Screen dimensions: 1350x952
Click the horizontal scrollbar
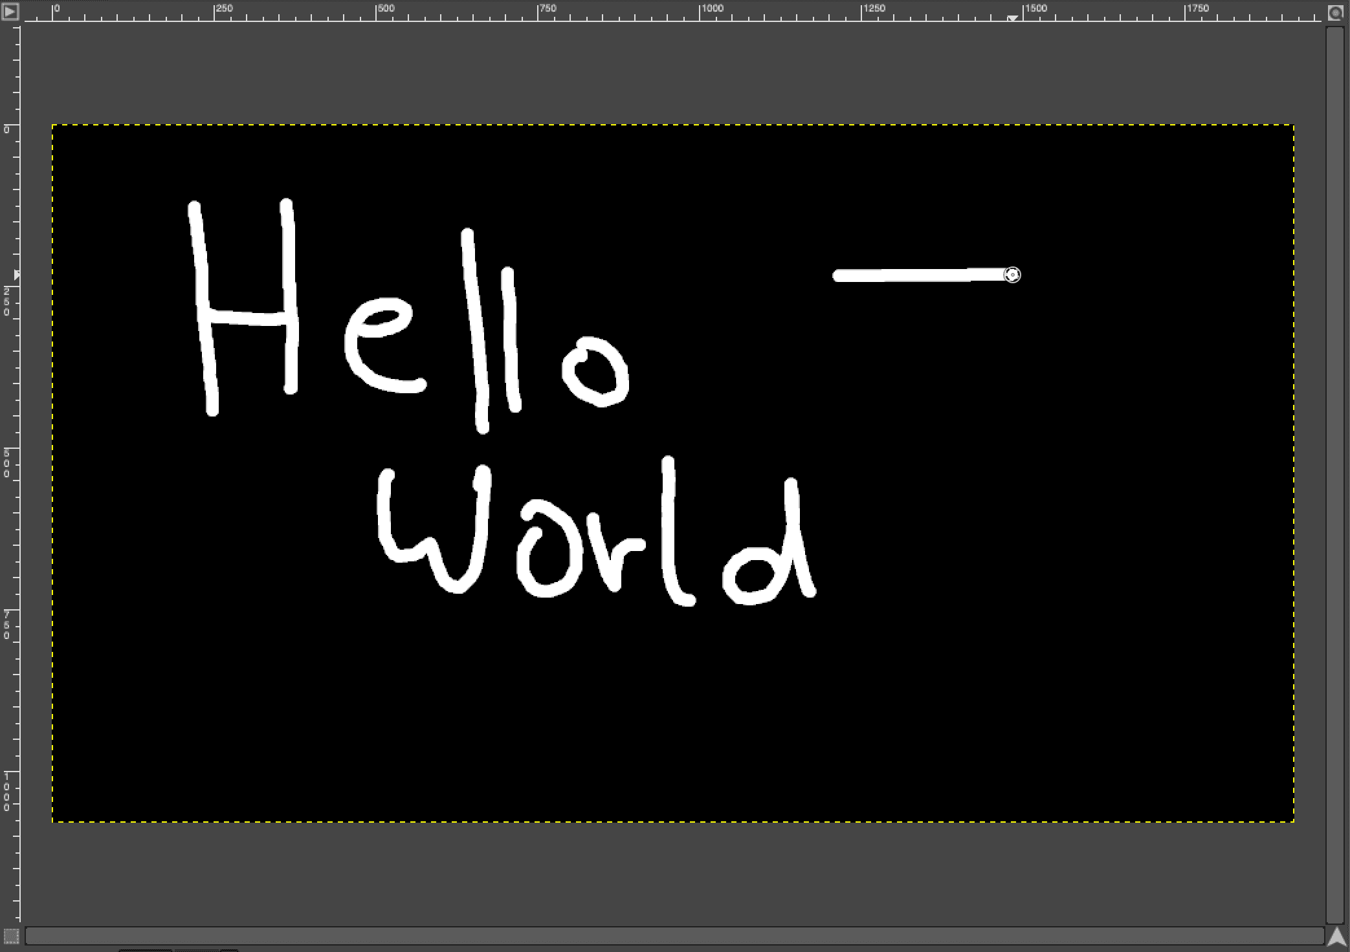click(673, 936)
